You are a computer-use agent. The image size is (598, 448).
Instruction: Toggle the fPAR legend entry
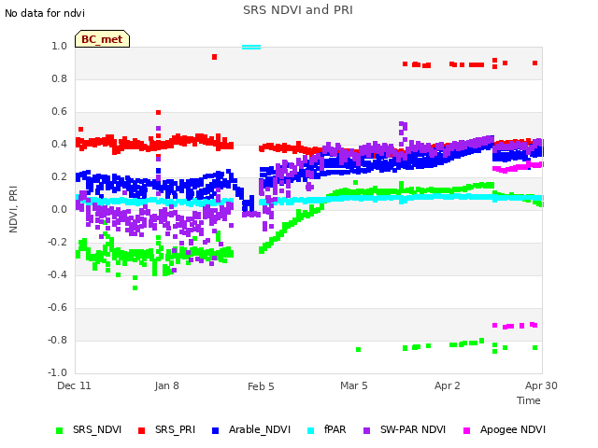pos(327,429)
